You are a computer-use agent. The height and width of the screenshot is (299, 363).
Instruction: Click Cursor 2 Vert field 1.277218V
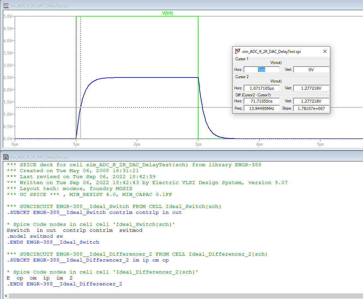311,88
